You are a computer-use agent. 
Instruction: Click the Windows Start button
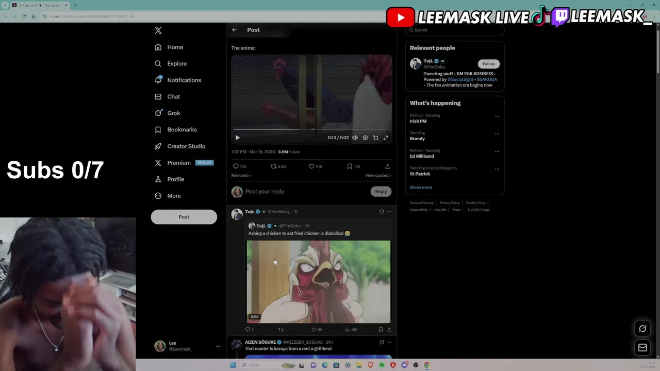point(233,365)
